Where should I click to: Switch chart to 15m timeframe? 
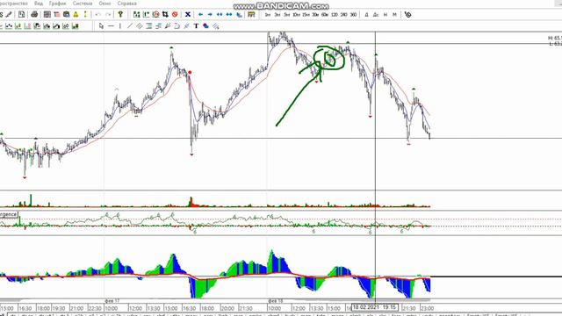306,15
